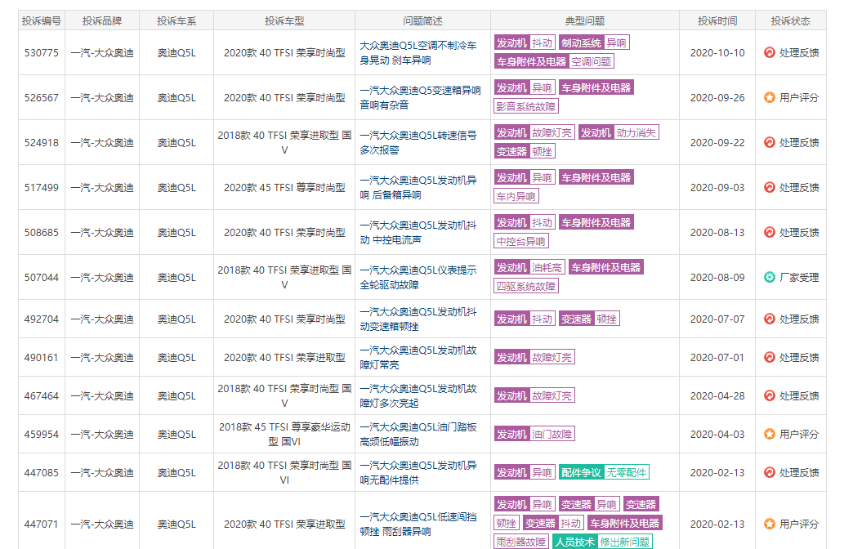The image size is (862, 549).
Task: Click the 配件争议 无零配件 green tag
Action: 604,472
